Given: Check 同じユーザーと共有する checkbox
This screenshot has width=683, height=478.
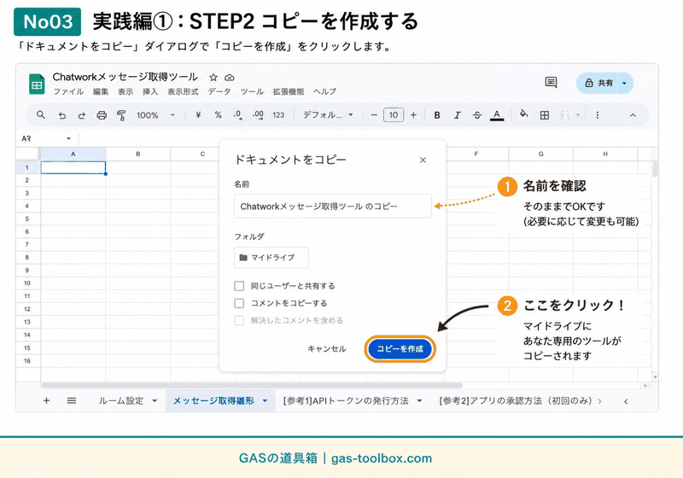Looking at the screenshot, I should click(239, 286).
